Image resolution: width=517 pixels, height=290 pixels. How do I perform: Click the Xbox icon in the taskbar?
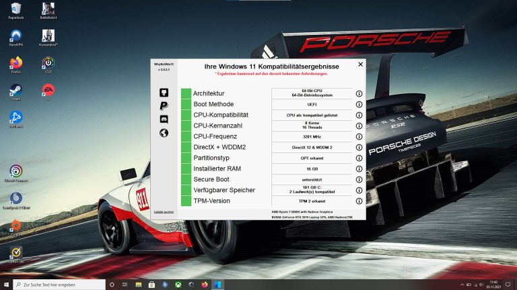pyautogui.click(x=178, y=284)
